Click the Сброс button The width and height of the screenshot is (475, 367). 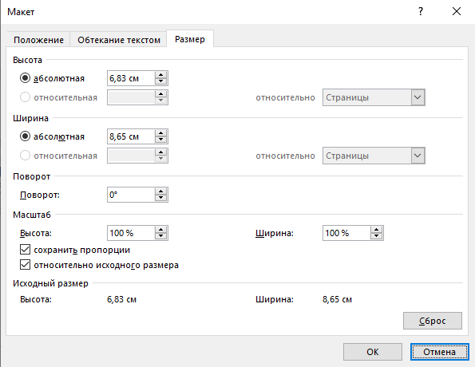pos(432,321)
